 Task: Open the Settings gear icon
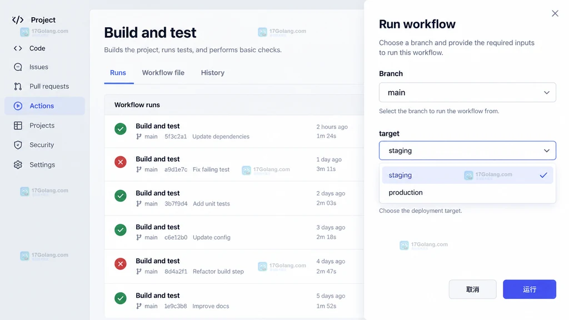(18, 164)
